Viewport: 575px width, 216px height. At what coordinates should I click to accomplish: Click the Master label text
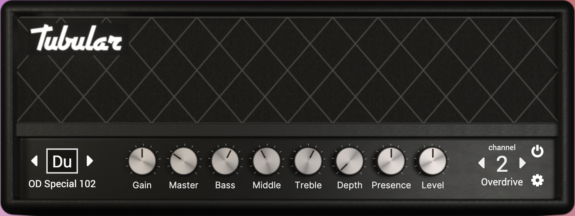[183, 185]
